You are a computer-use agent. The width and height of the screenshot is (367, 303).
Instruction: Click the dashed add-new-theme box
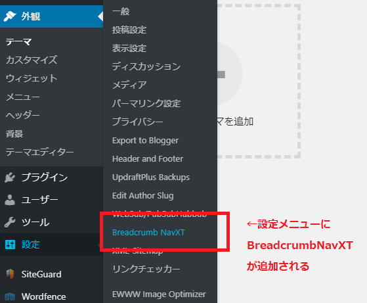[259, 81]
